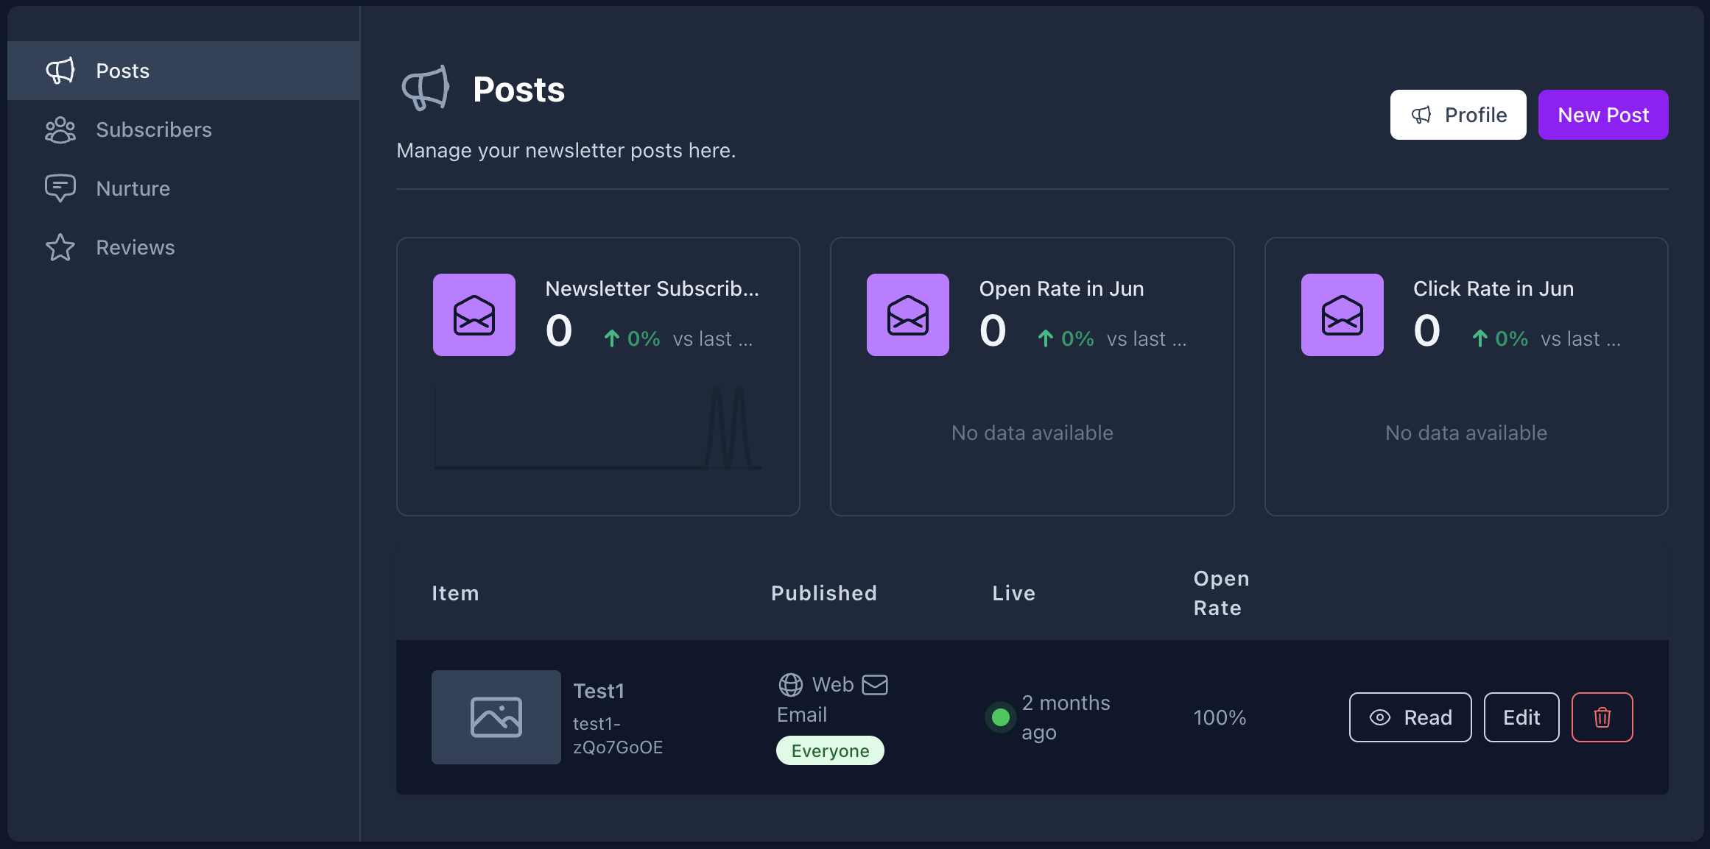The height and width of the screenshot is (849, 1710).
Task: Click the envelope icon on the Click Rate card
Action: pyautogui.click(x=1342, y=315)
